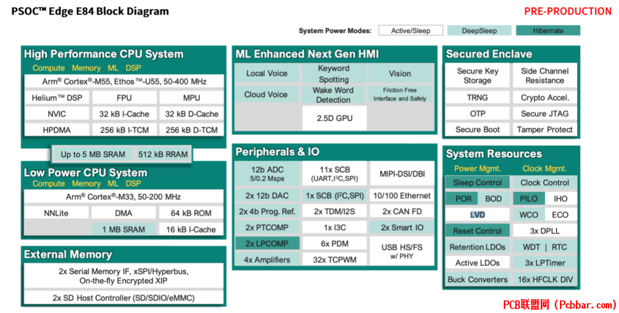Image resolution: width=619 pixels, height=313 pixels.
Task: Click the 2x CAN FD block
Action: click(402, 212)
